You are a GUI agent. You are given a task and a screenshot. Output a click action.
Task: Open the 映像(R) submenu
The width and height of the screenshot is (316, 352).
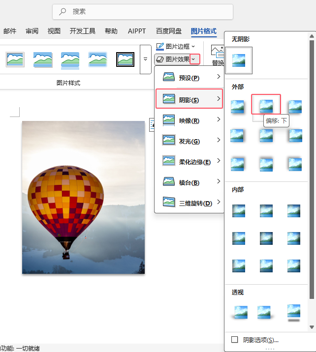click(x=189, y=120)
